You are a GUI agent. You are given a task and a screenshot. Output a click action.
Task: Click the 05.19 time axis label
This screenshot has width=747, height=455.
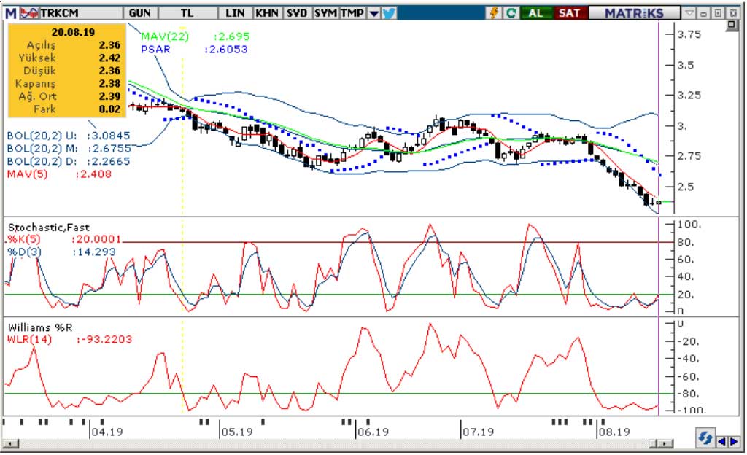237,432
